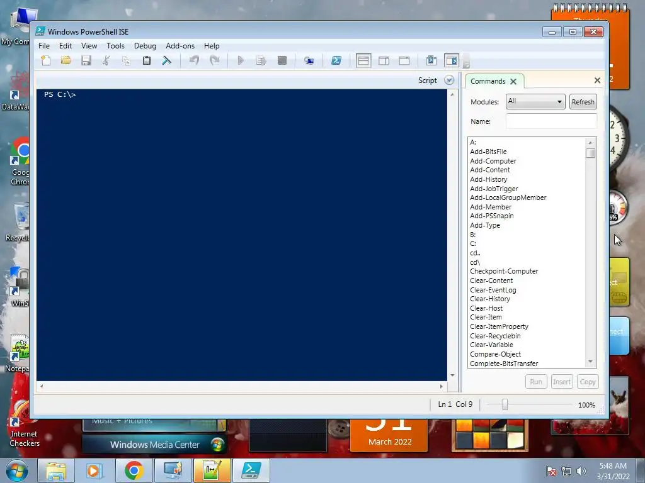
Task: Open the View menu
Action: (89, 46)
